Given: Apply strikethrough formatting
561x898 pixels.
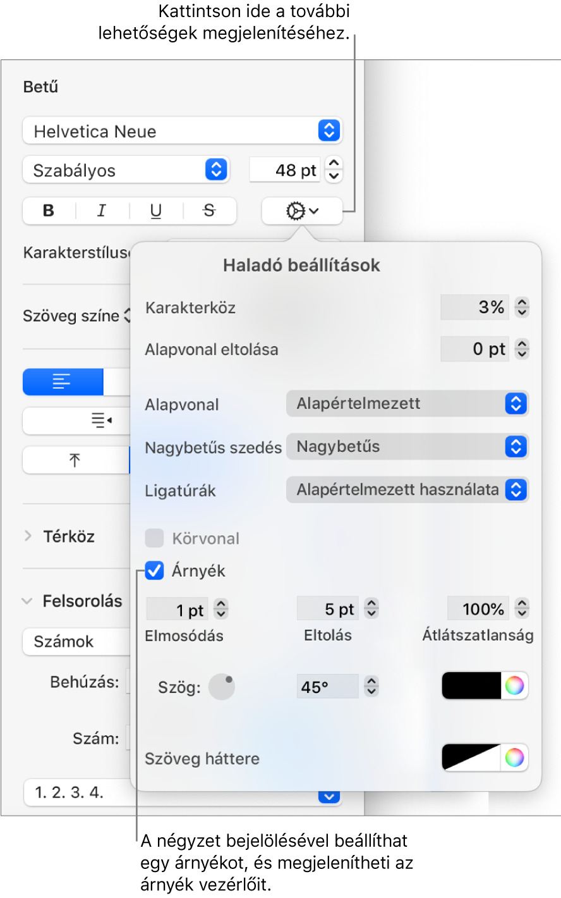Looking at the screenshot, I should pyautogui.click(x=209, y=211).
